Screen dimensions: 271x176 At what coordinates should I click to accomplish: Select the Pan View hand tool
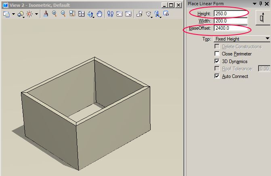click(99, 14)
